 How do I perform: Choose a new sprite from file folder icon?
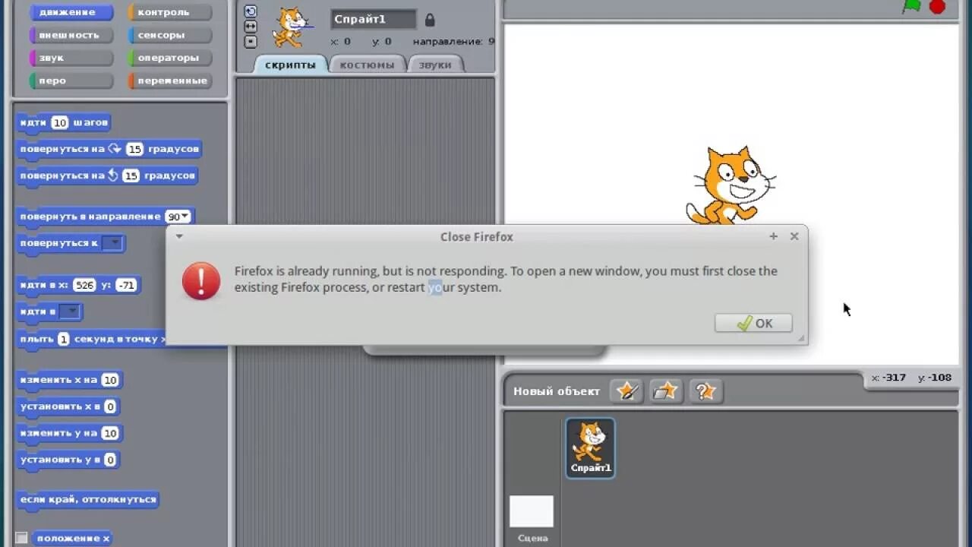pos(665,390)
